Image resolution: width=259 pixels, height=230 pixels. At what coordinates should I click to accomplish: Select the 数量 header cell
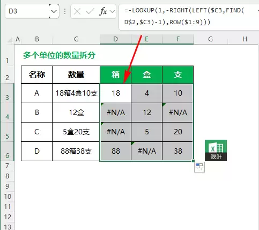pyautogui.click(x=76, y=75)
